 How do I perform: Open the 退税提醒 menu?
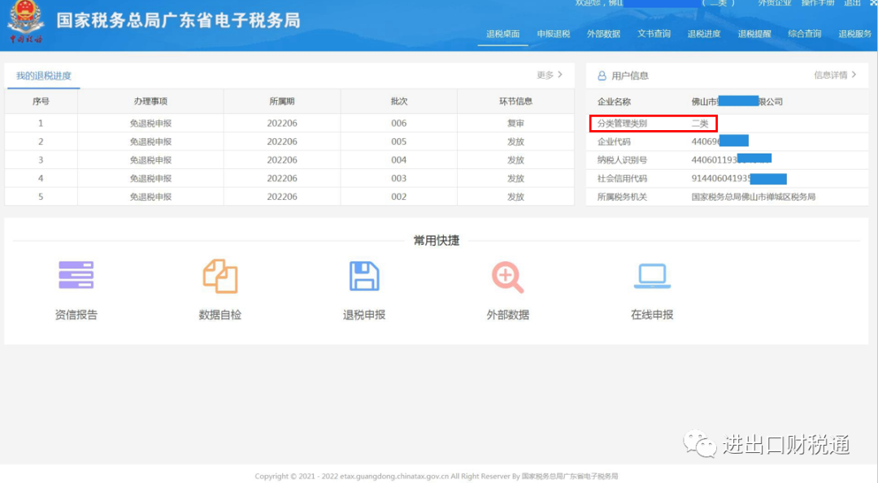tap(754, 33)
